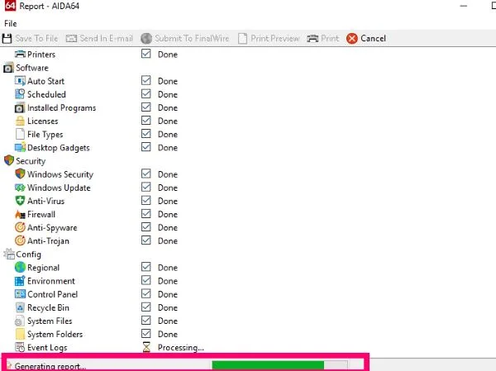Toggle the Firewall Done checkbox
This screenshot has height=371, width=496.
coord(146,213)
